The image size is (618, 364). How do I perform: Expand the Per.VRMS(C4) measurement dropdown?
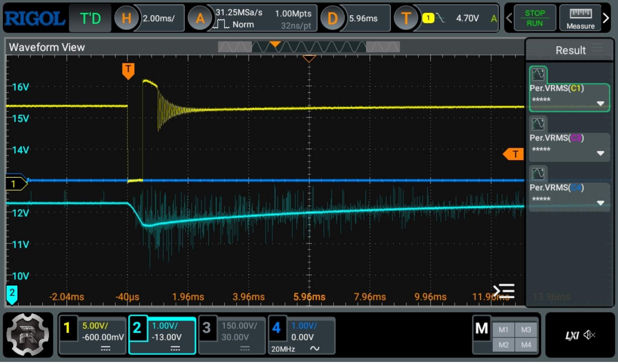(600, 203)
